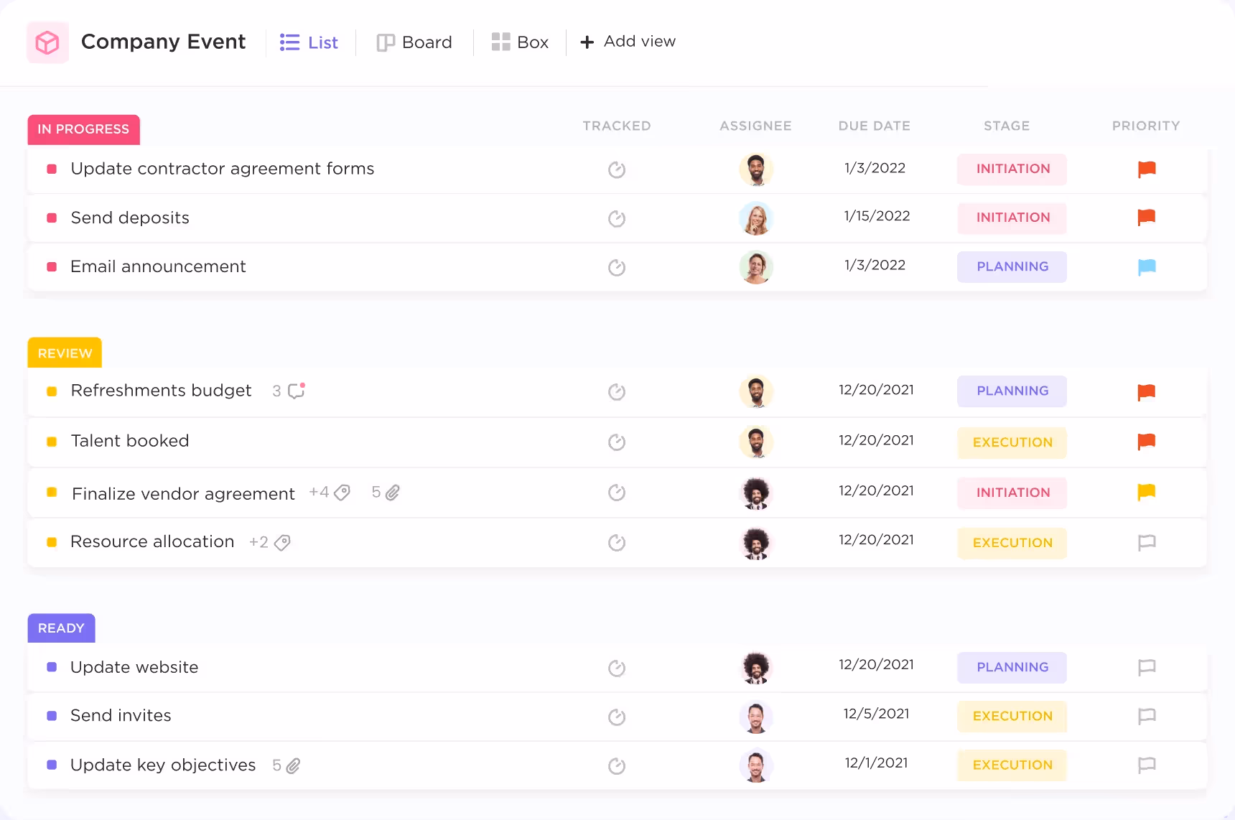Open tags on Resource allocation
The width and height of the screenshot is (1235, 820).
click(x=282, y=542)
